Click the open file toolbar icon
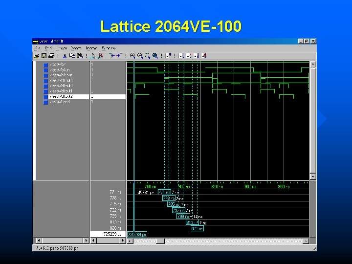 tap(36, 56)
